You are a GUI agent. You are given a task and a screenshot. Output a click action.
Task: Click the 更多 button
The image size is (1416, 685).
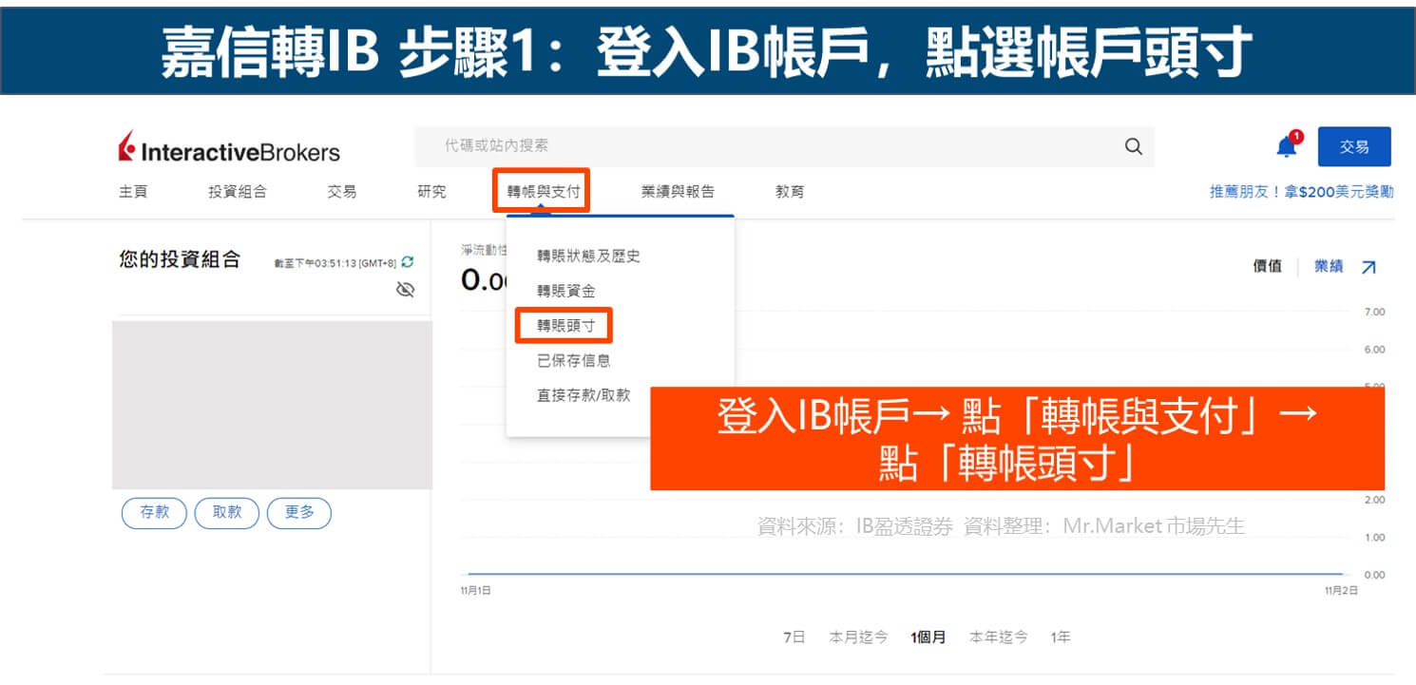(x=299, y=512)
